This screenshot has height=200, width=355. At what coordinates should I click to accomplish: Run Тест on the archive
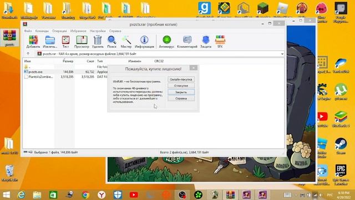tap(65, 42)
